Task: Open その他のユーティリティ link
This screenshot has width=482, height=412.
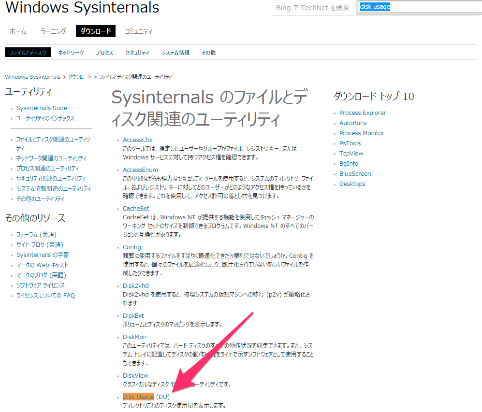Action: [x=40, y=199]
